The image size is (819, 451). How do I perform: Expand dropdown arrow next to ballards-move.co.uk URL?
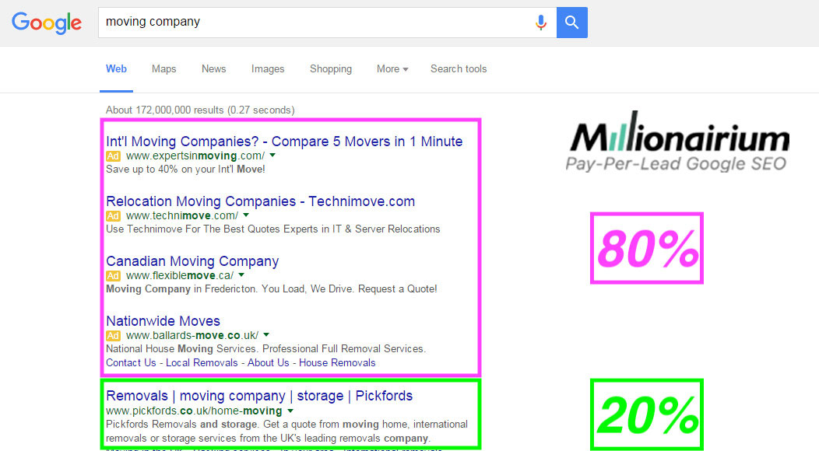266,335
